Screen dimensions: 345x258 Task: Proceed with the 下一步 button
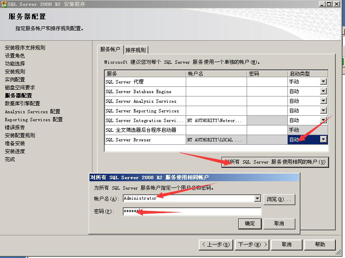point(253,245)
